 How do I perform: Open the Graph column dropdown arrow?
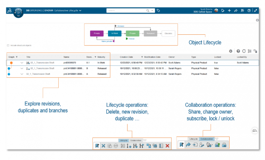coord(17,57)
